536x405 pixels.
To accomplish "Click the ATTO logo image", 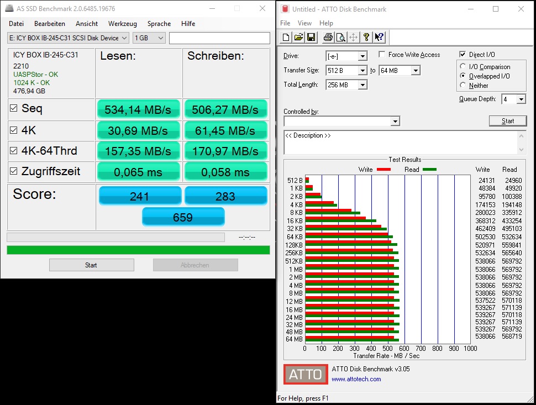I will coord(306,374).
